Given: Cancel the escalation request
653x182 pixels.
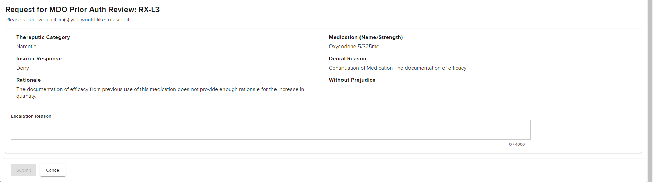Looking at the screenshot, I should pos(53,170).
